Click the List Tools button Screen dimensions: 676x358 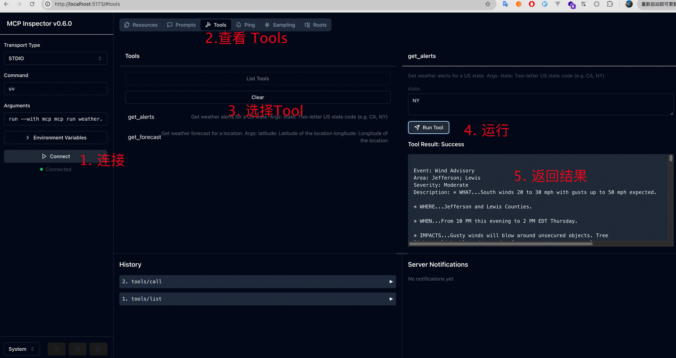[x=257, y=78]
